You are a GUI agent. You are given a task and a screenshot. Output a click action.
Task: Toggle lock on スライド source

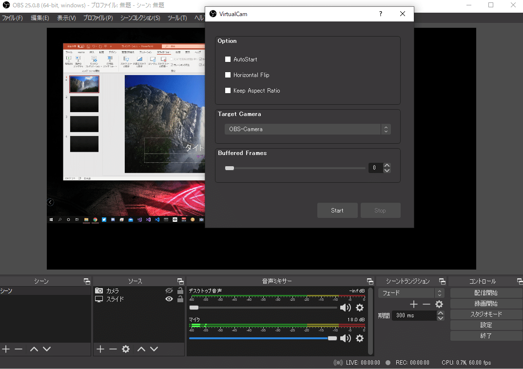point(180,299)
